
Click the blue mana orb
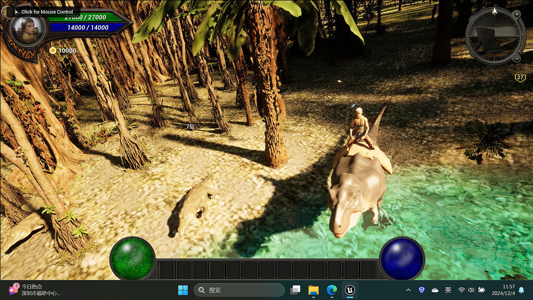click(402, 259)
